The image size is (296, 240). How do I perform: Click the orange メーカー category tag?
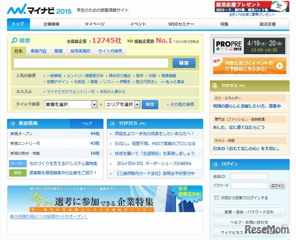(18, 163)
